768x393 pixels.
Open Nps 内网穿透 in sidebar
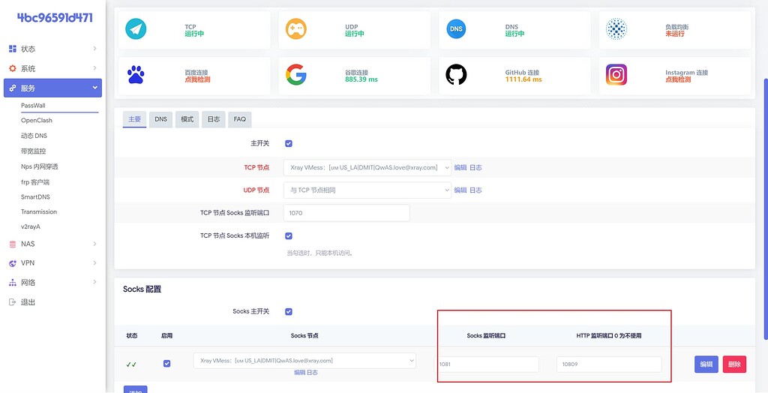click(x=40, y=166)
